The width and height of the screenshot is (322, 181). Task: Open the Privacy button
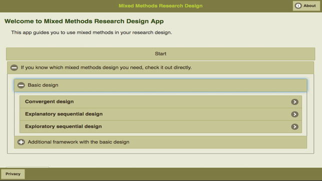point(13,174)
